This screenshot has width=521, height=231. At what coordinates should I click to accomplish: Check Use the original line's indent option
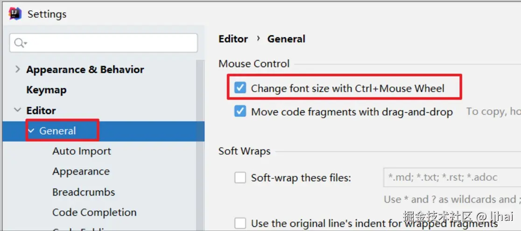pyautogui.click(x=240, y=223)
